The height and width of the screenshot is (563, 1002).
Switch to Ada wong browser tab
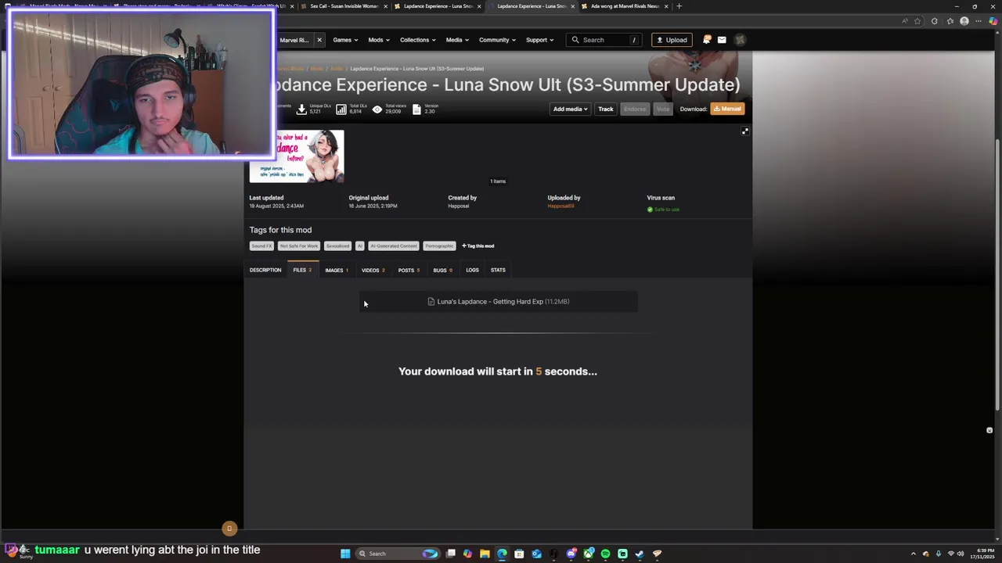click(625, 6)
